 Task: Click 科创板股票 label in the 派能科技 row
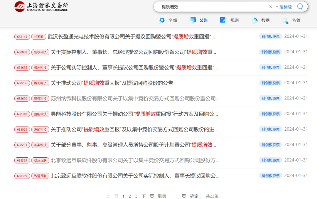pos(271,129)
